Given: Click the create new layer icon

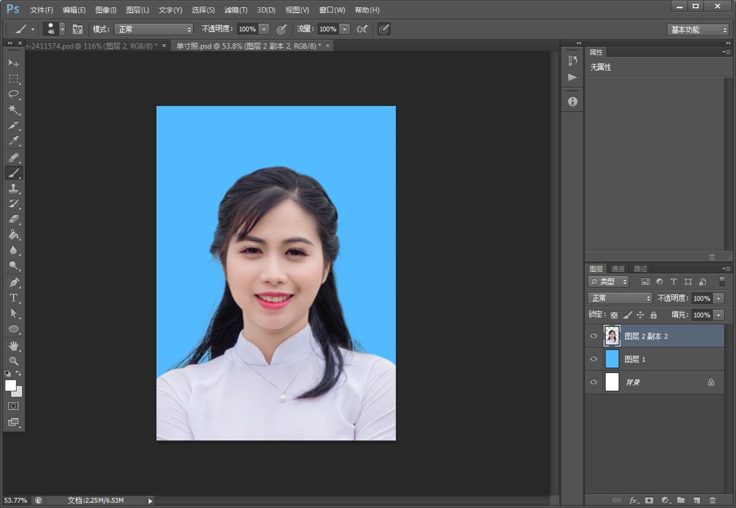Looking at the screenshot, I should pos(696,500).
